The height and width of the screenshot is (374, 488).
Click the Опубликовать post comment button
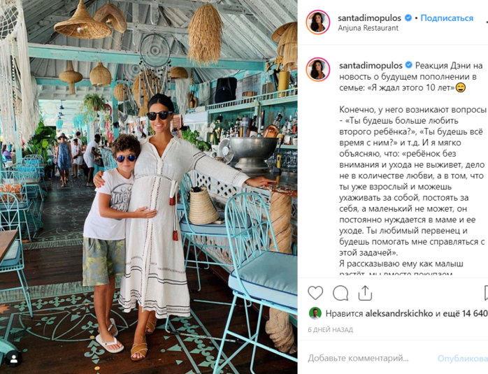463,359
